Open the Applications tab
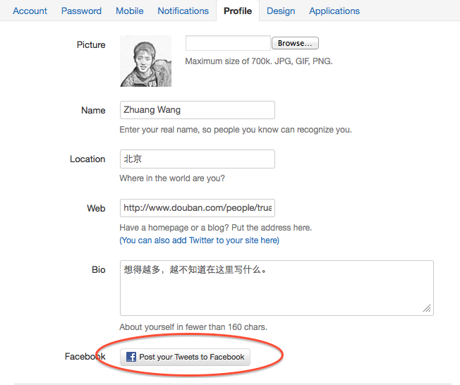The height and width of the screenshot is (385, 460). 334,11
